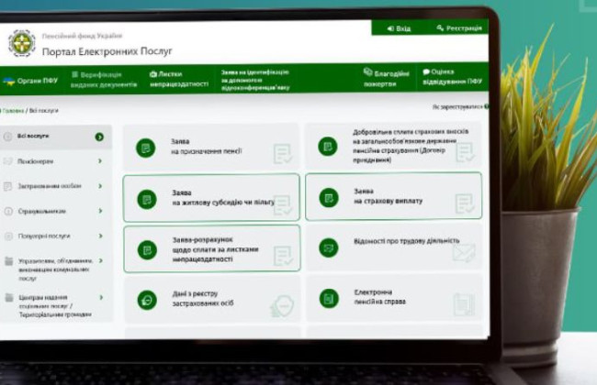The width and height of the screenshot is (597, 385).
Task: Open the 'Листки непрацездатності' menu item
Action: [x=172, y=80]
